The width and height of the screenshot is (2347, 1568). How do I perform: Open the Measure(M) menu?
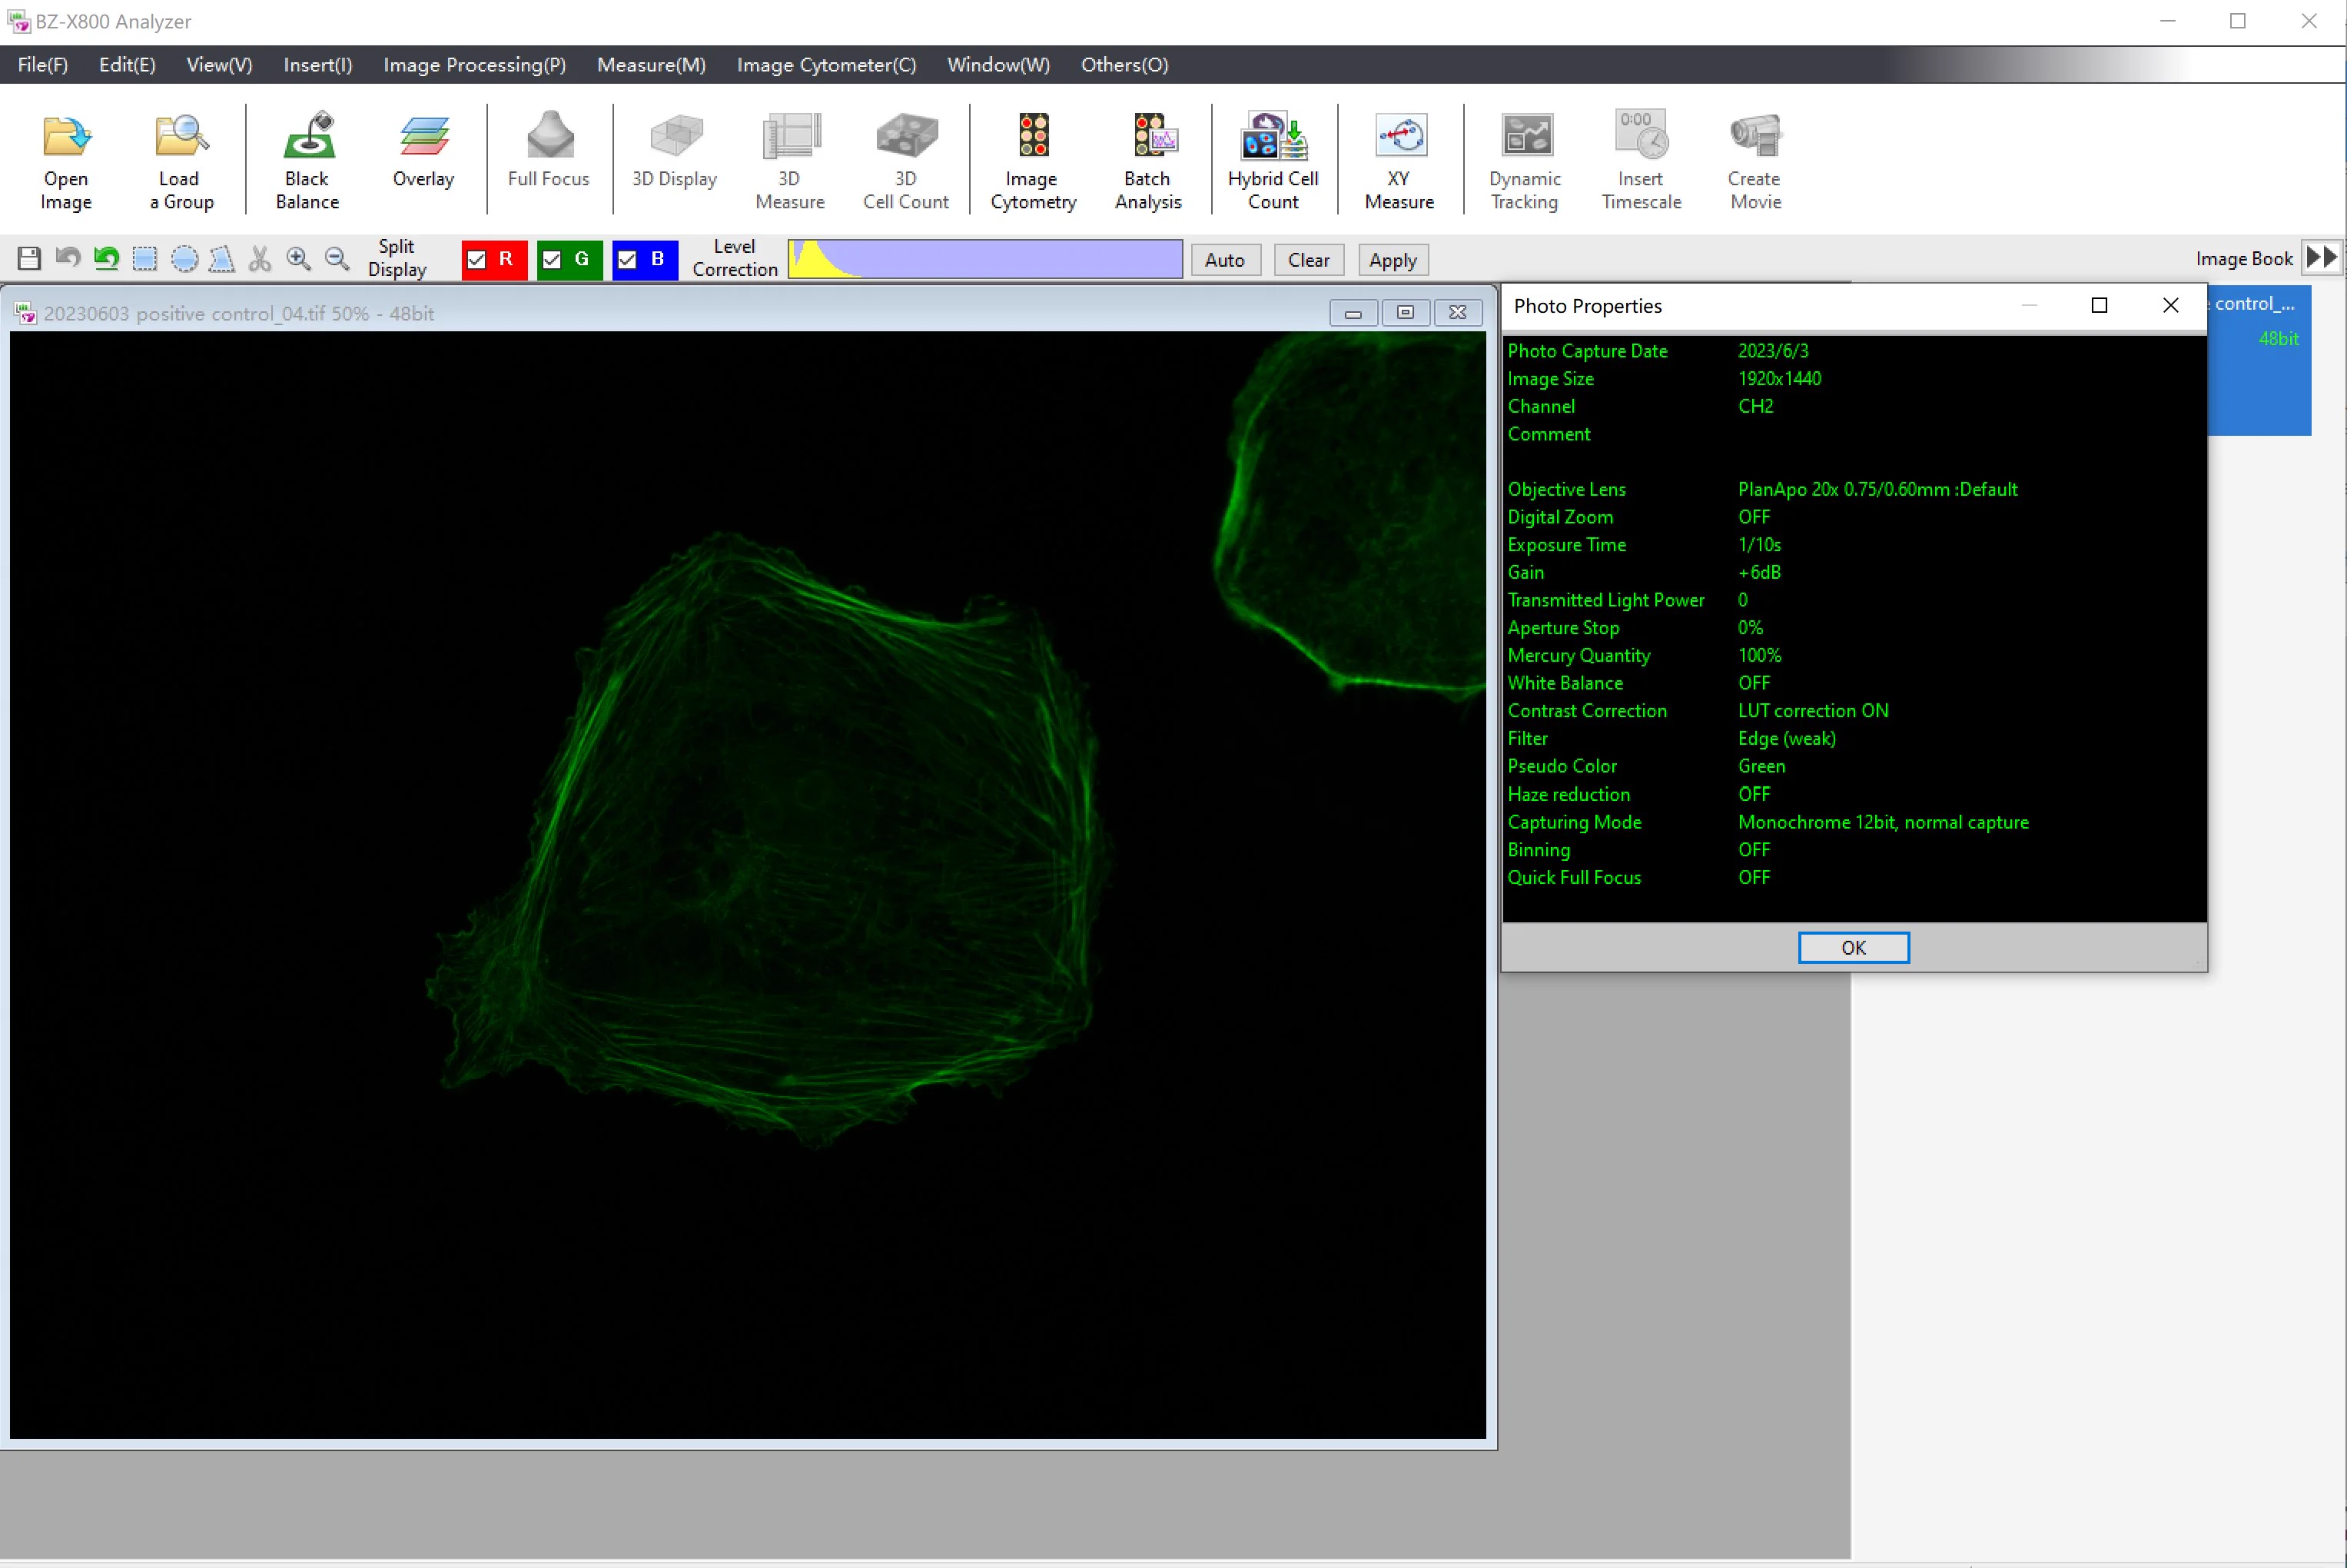652,65
